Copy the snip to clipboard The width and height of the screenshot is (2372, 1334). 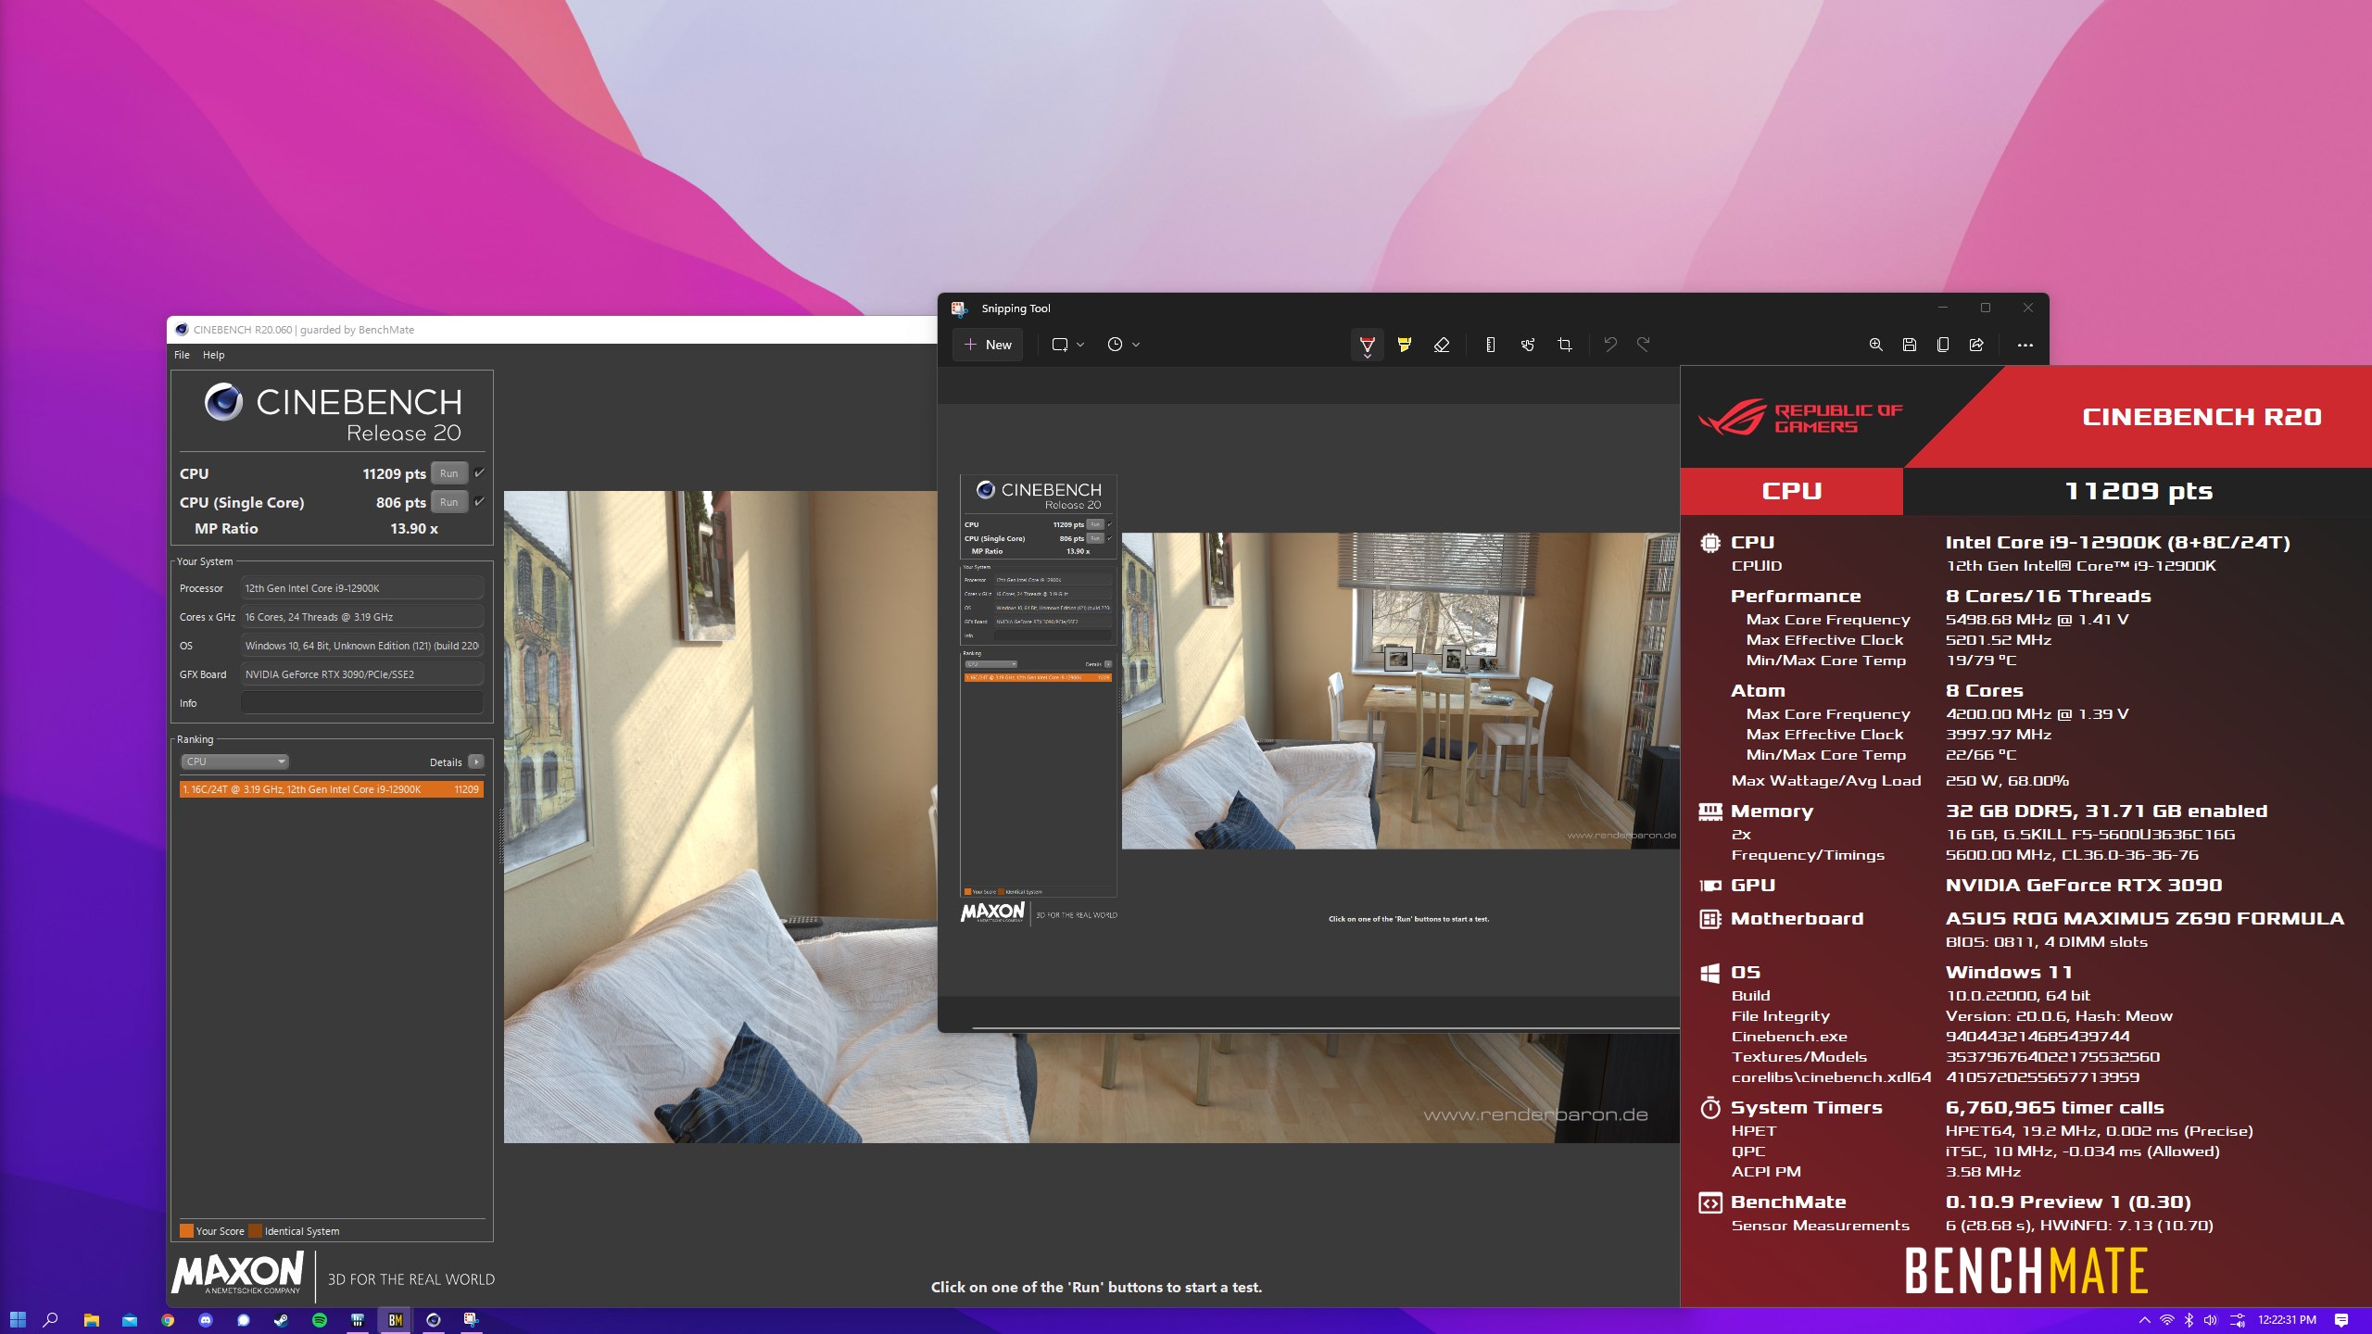pyautogui.click(x=1943, y=345)
